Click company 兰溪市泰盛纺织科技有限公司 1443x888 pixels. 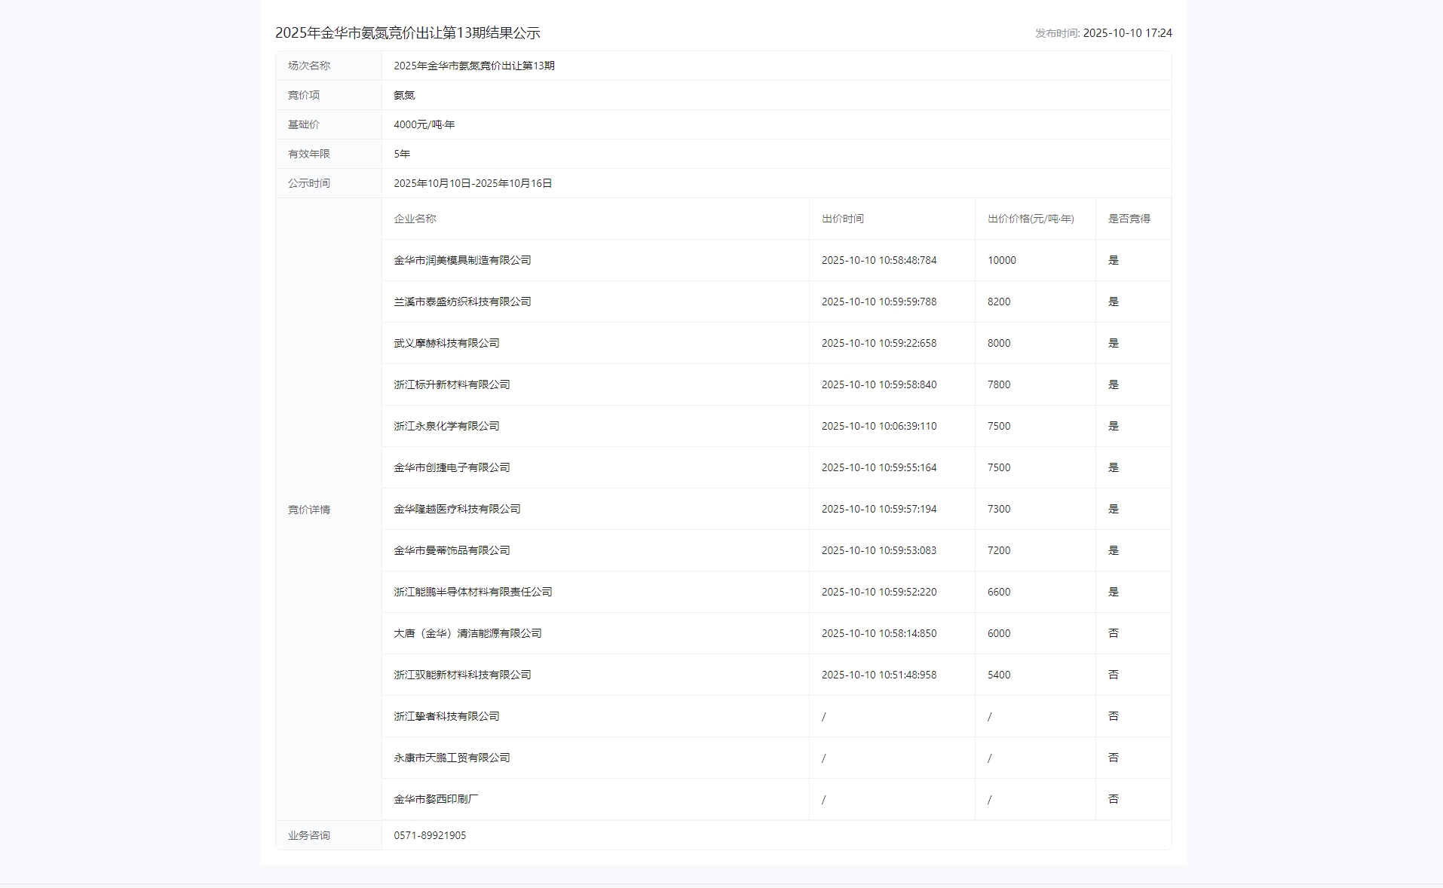point(462,302)
